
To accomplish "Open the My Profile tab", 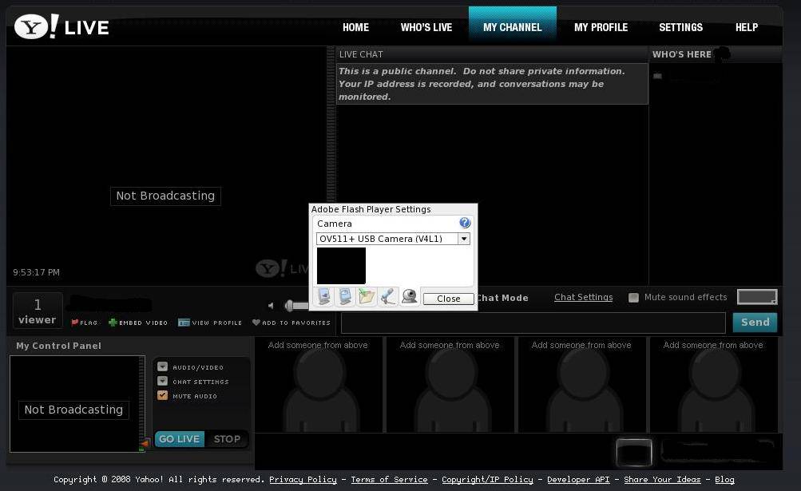I will pyautogui.click(x=601, y=28).
